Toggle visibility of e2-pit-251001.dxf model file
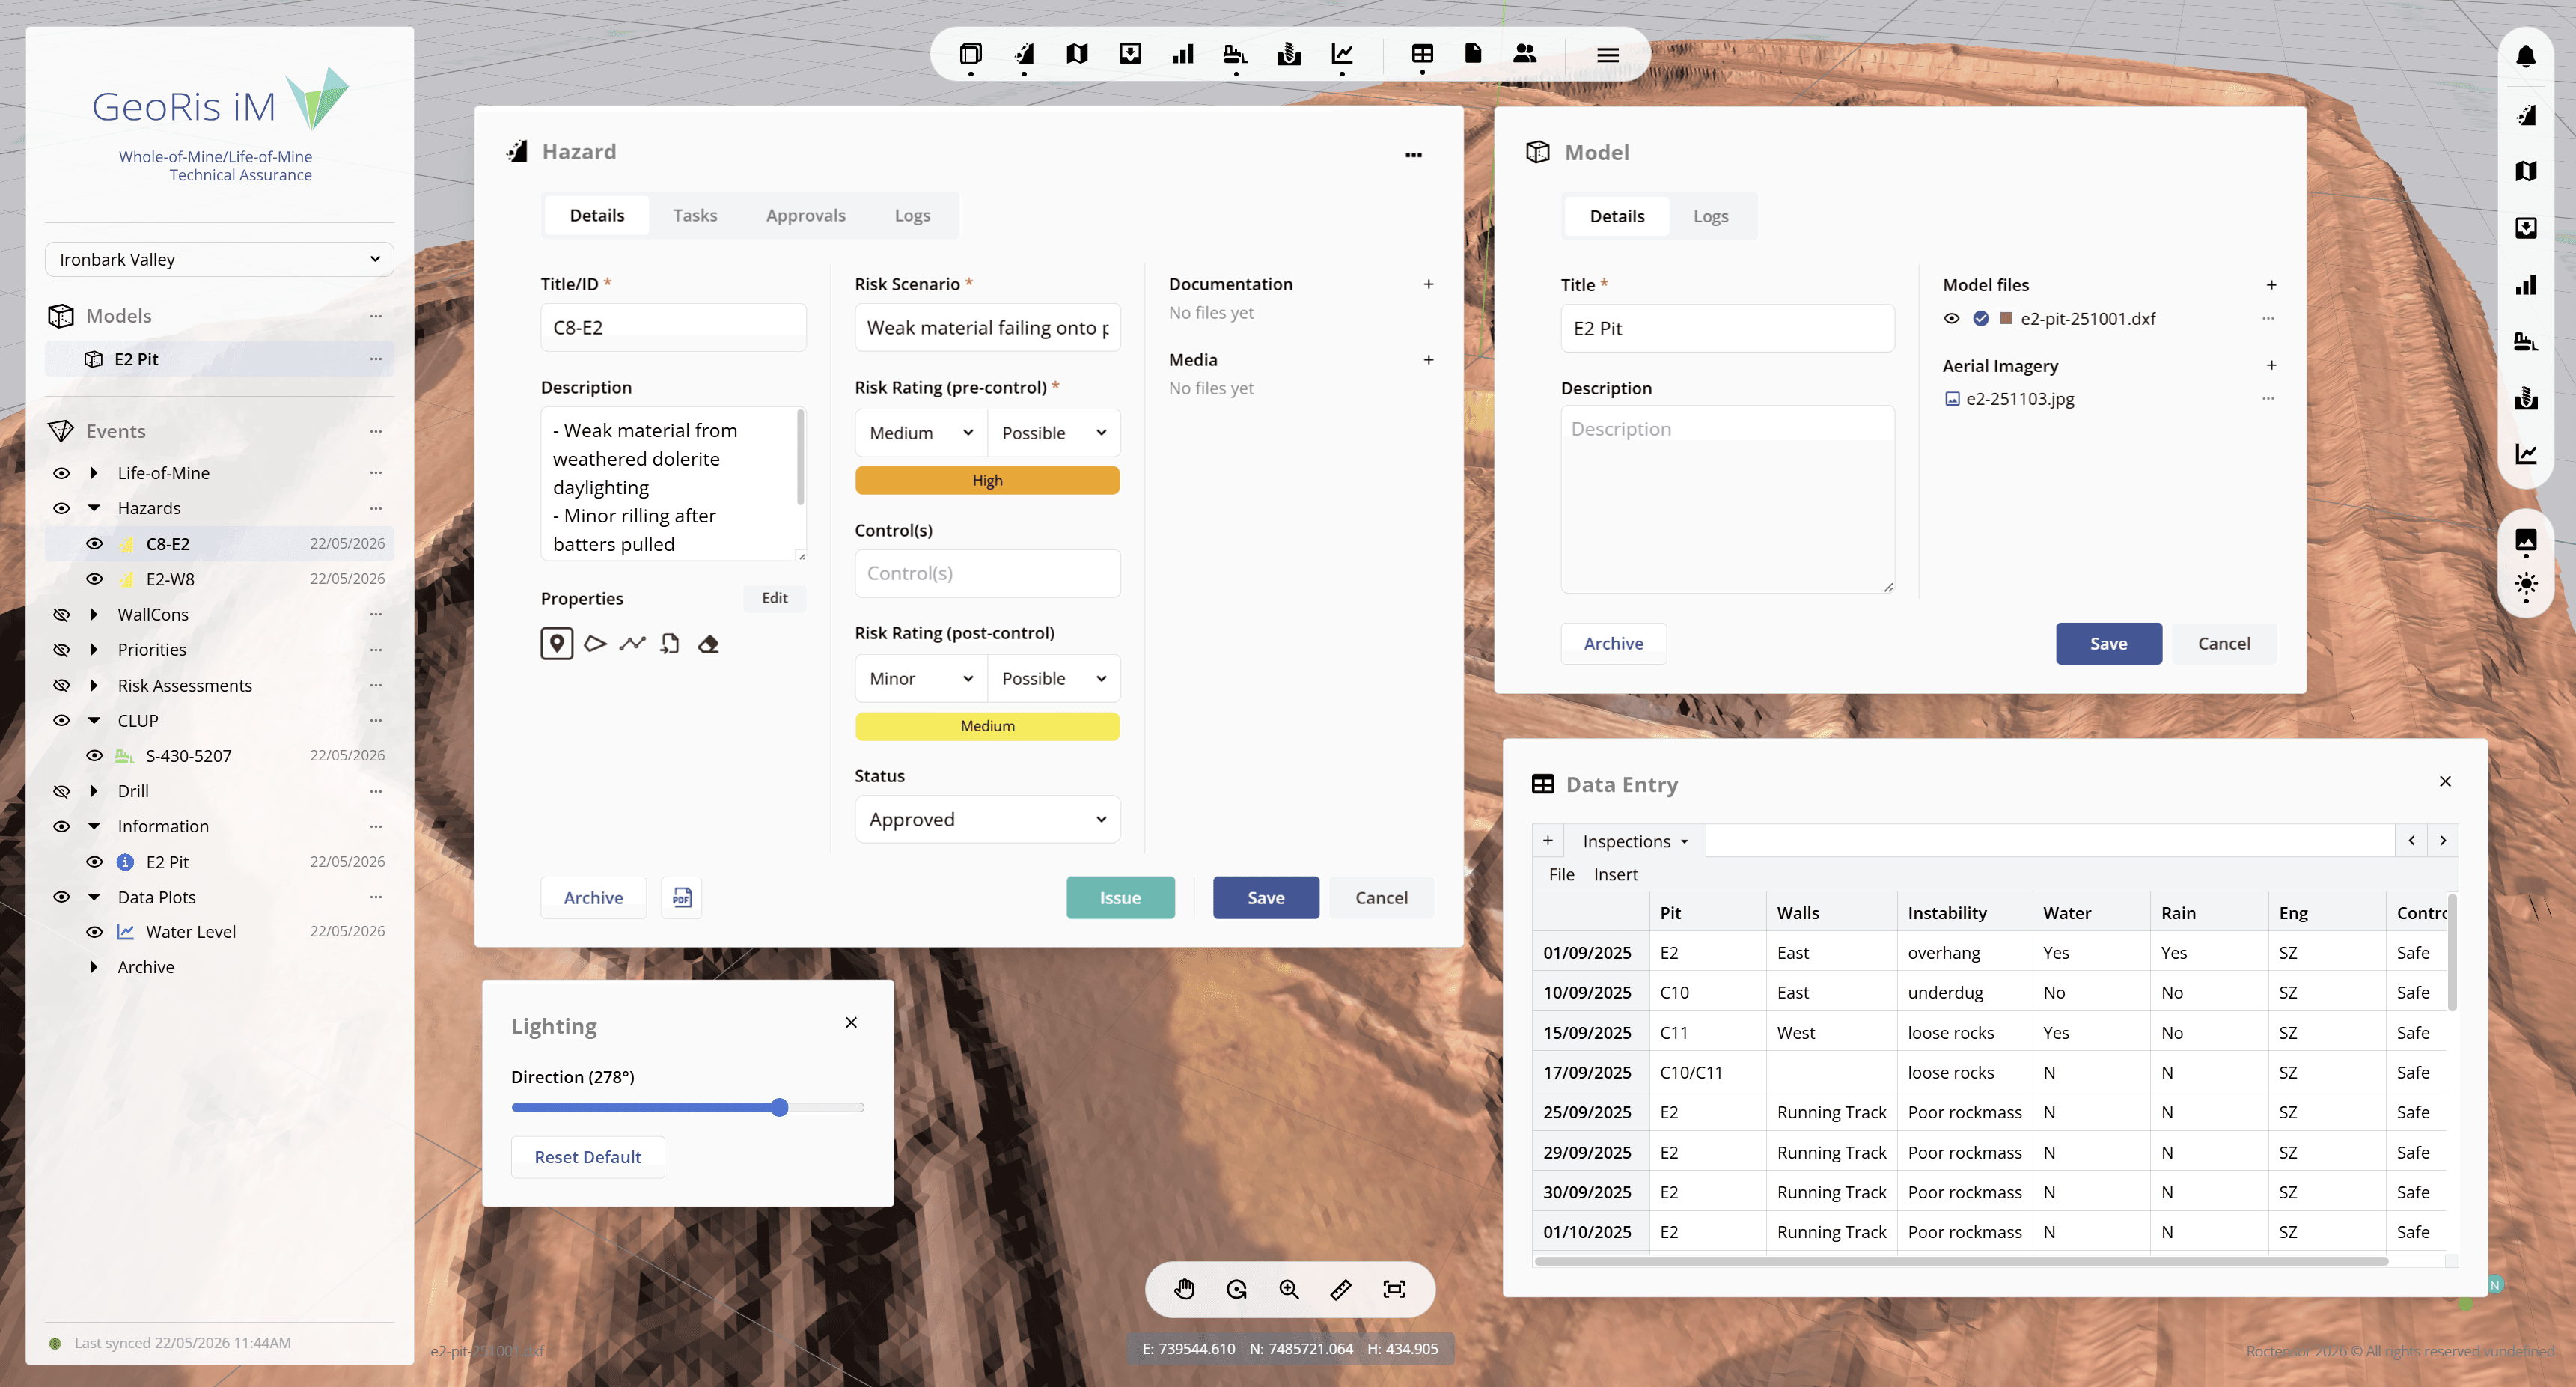2576x1387 pixels. pyautogui.click(x=1952, y=319)
